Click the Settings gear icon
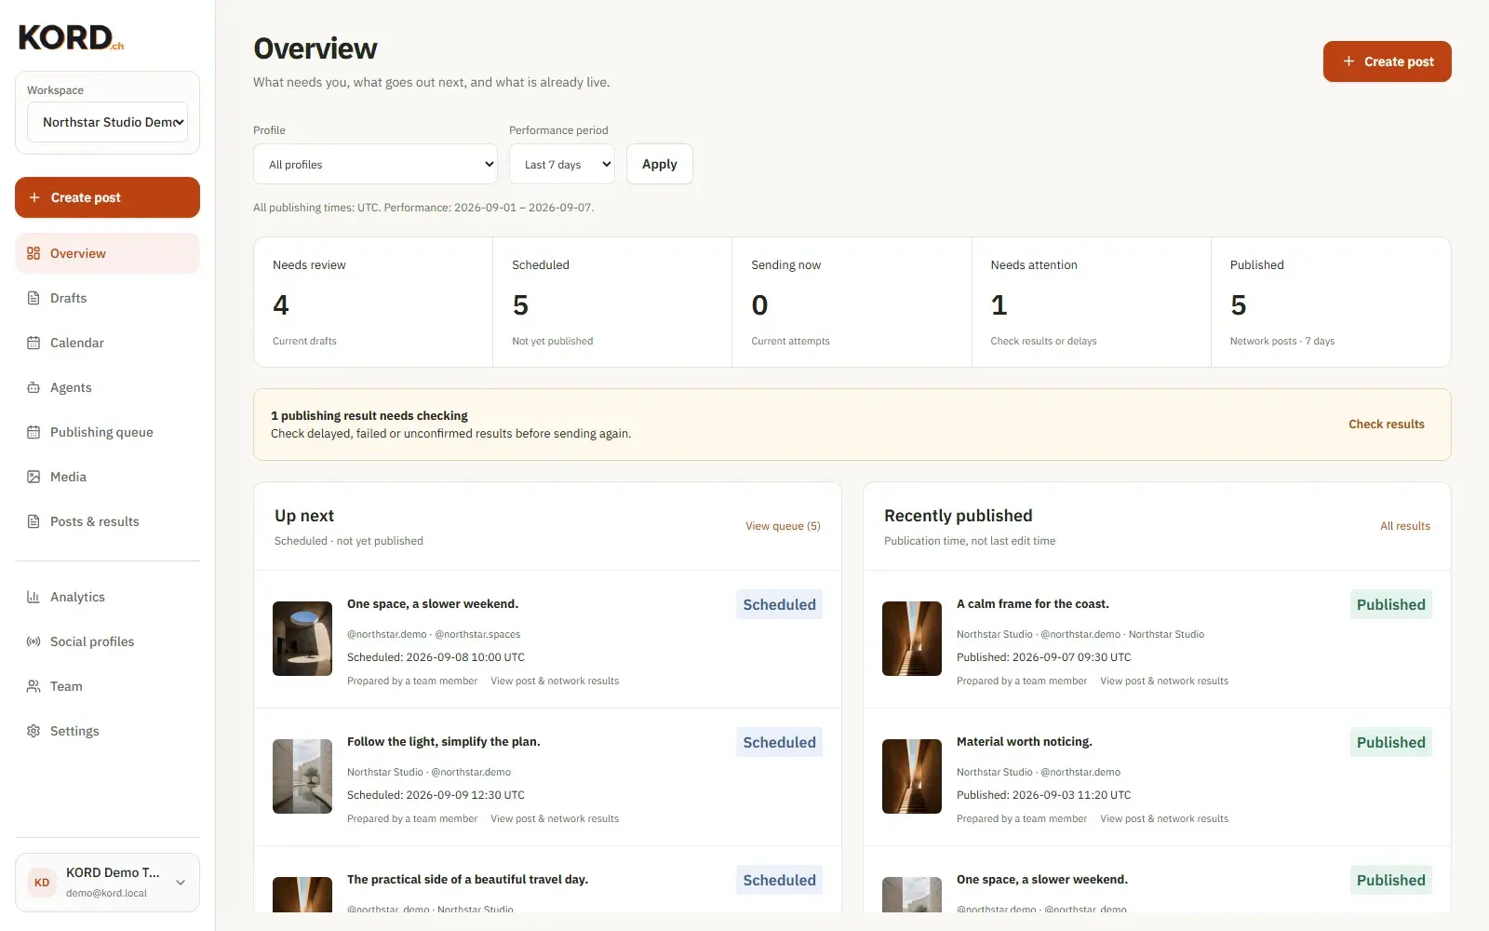1489x931 pixels. tap(34, 731)
